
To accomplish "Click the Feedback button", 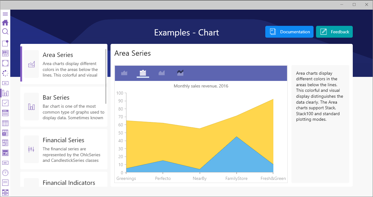I will pyautogui.click(x=334, y=31).
